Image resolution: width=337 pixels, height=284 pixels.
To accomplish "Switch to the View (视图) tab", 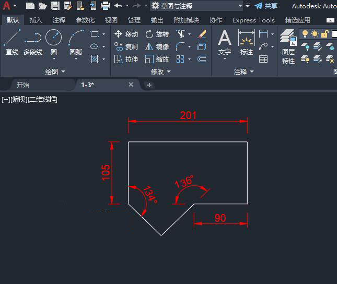I will click(x=111, y=20).
